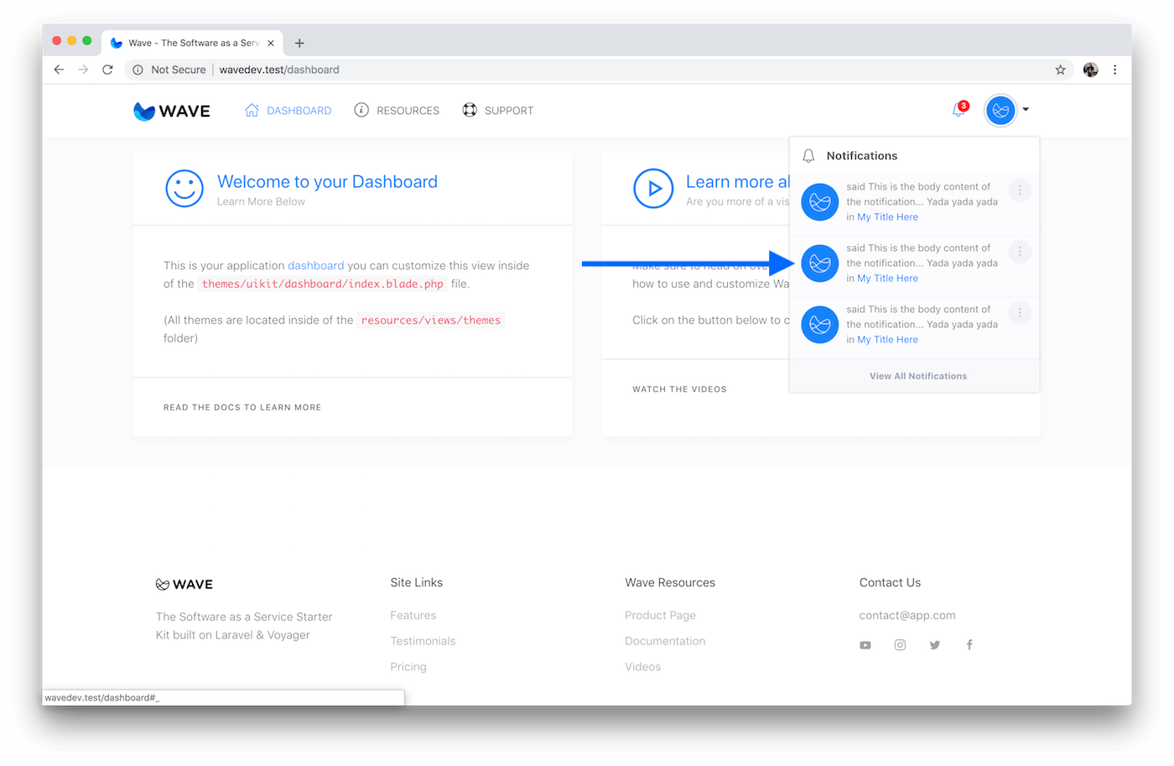The image size is (1174, 766).
Task: Click the play video circle icon
Action: pyautogui.click(x=653, y=189)
